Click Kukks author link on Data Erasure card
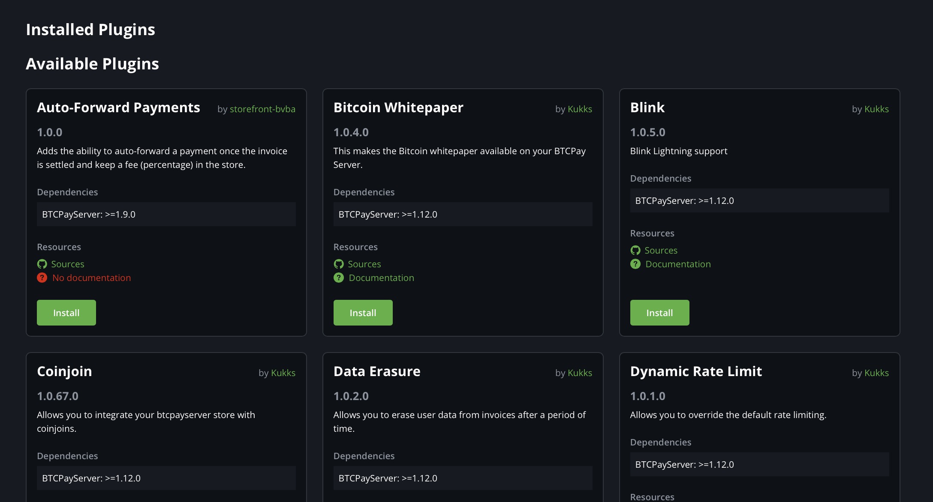The image size is (933, 502). 580,373
